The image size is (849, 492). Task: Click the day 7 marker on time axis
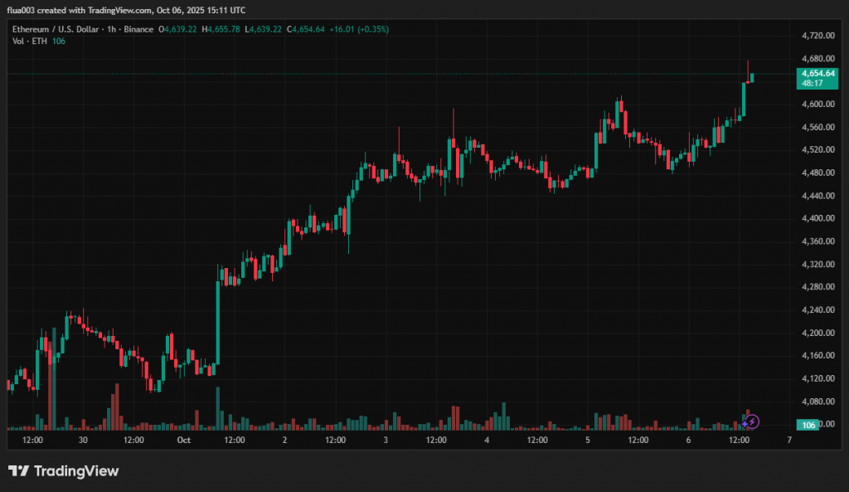(x=788, y=440)
